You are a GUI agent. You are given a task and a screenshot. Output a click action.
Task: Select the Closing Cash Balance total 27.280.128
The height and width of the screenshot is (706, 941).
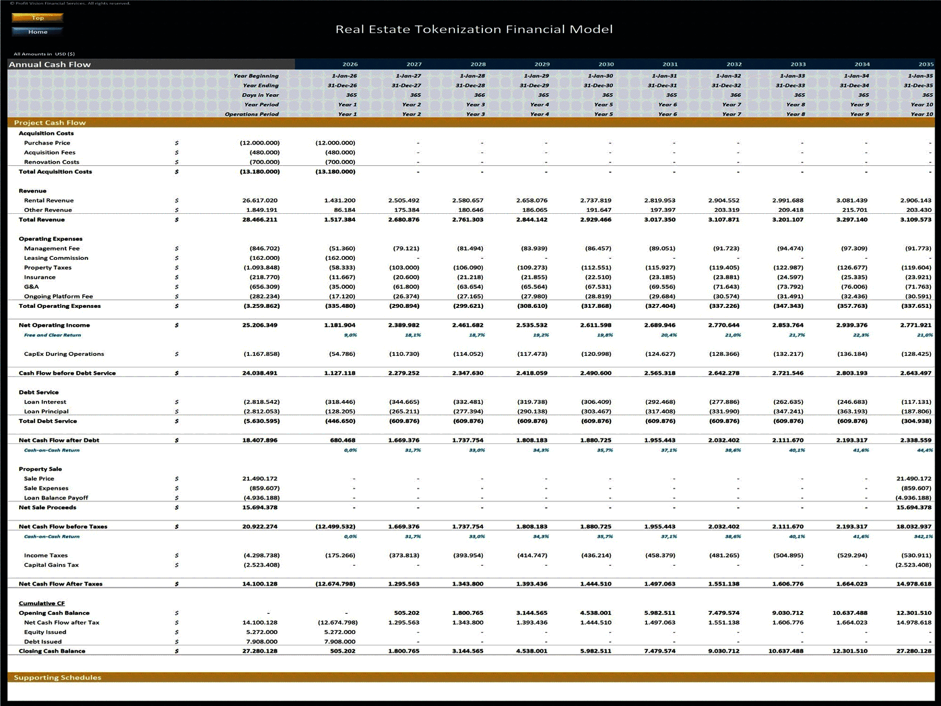(260, 651)
